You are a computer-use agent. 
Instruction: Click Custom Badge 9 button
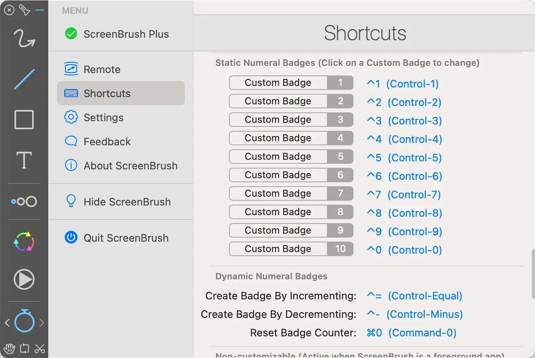coord(291,231)
